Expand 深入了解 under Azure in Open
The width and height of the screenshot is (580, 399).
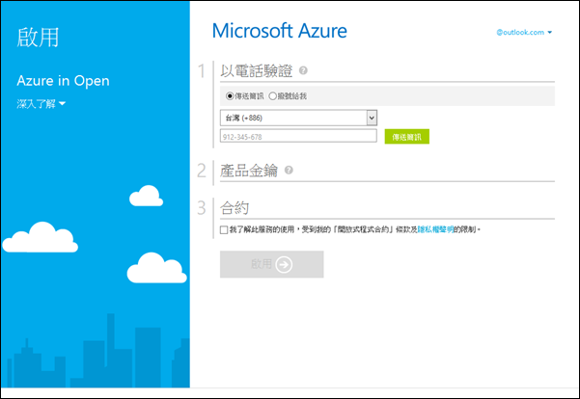tap(41, 102)
